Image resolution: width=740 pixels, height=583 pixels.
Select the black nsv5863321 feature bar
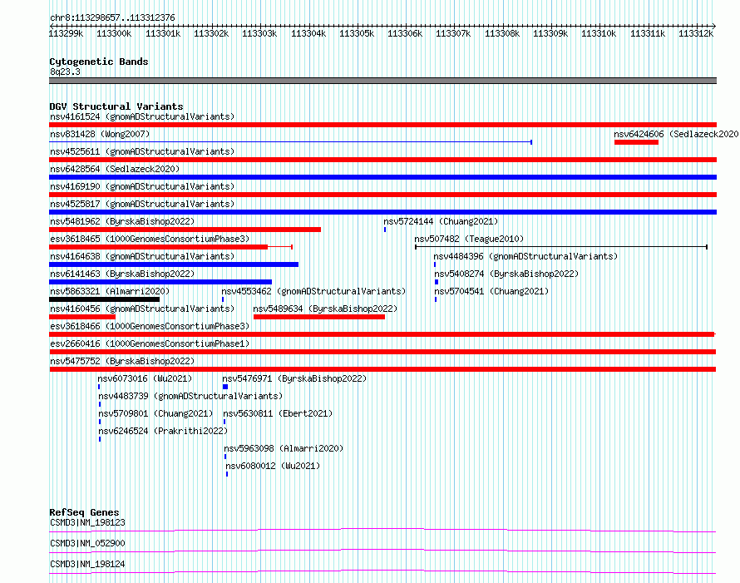coord(104,299)
